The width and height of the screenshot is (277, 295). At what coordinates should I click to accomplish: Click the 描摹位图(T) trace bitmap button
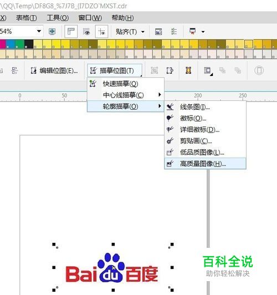[x=115, y=71]
